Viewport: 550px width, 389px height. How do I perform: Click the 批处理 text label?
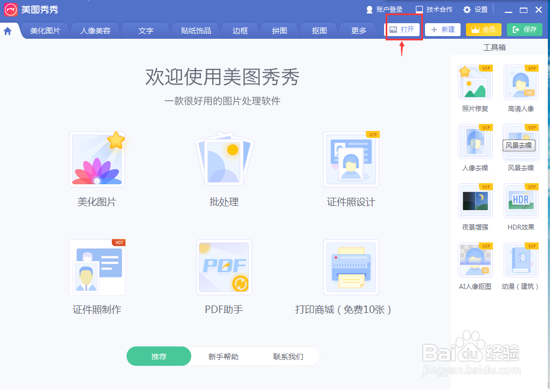[x=224, y=202]
